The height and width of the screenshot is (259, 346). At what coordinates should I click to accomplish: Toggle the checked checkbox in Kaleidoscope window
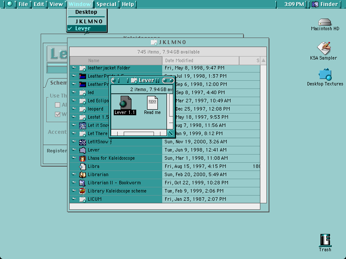(x=58, y=114)
